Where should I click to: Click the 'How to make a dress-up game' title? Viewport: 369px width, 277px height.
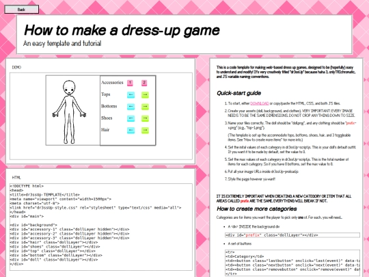tap(122, 30)
